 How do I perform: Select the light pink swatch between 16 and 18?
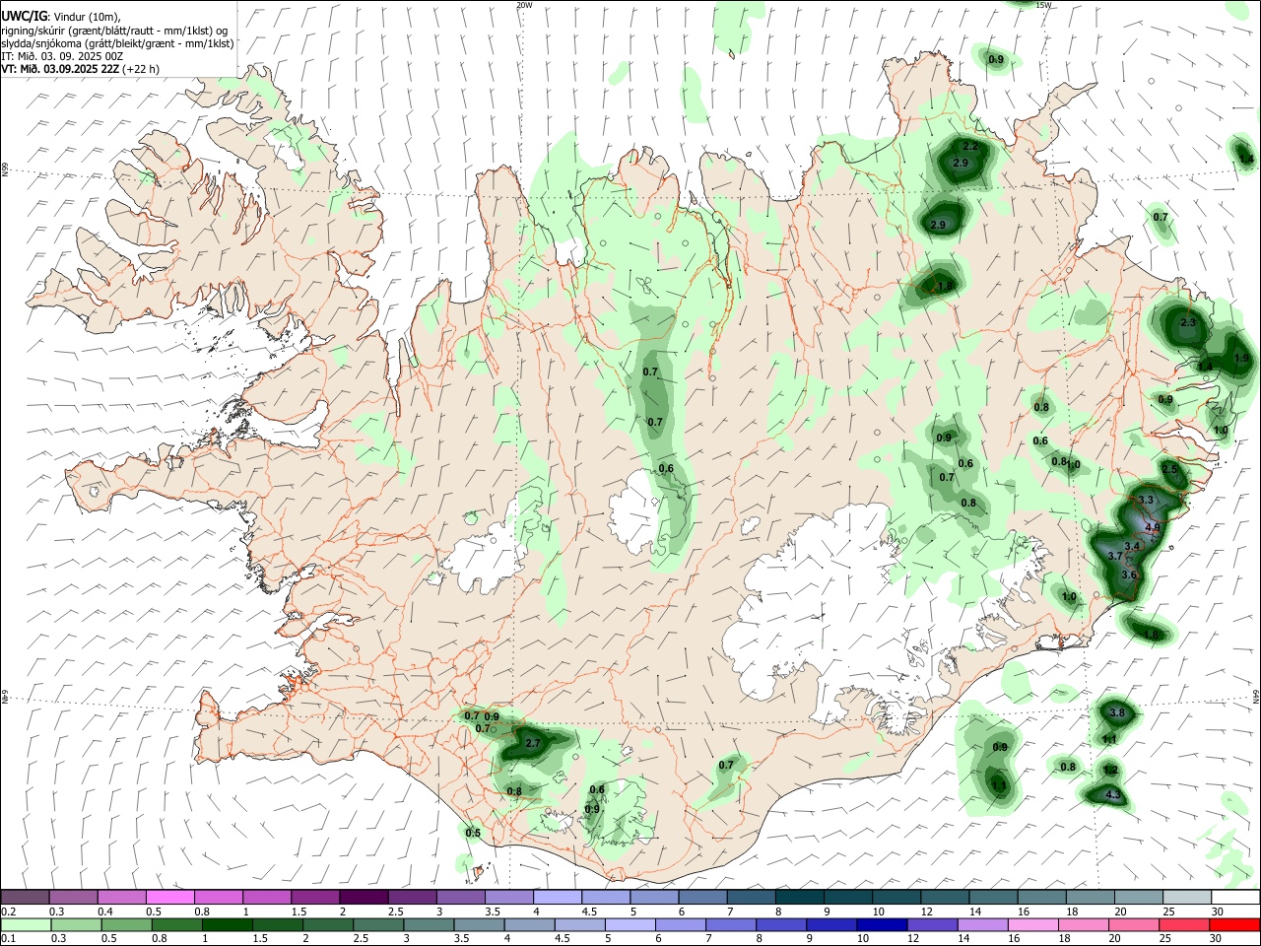click(1030, 924)
